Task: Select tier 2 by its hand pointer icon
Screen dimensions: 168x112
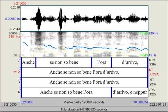Action: point(15,72)
